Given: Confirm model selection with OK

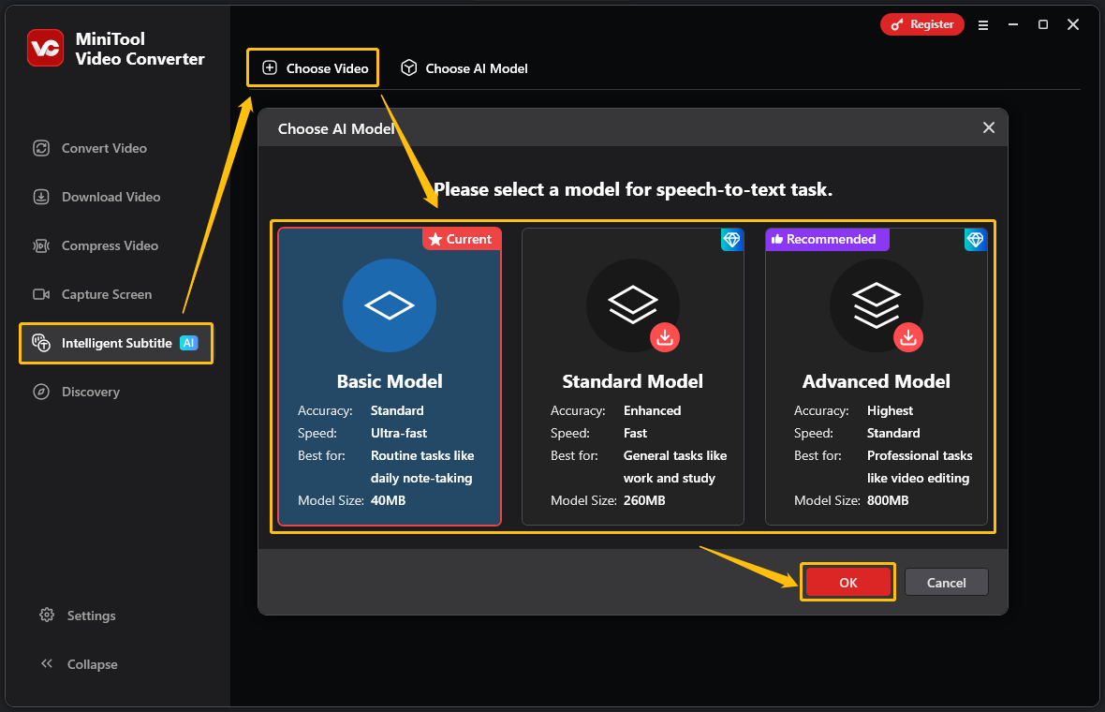Looking at the screenshot, I should point(847,582).
